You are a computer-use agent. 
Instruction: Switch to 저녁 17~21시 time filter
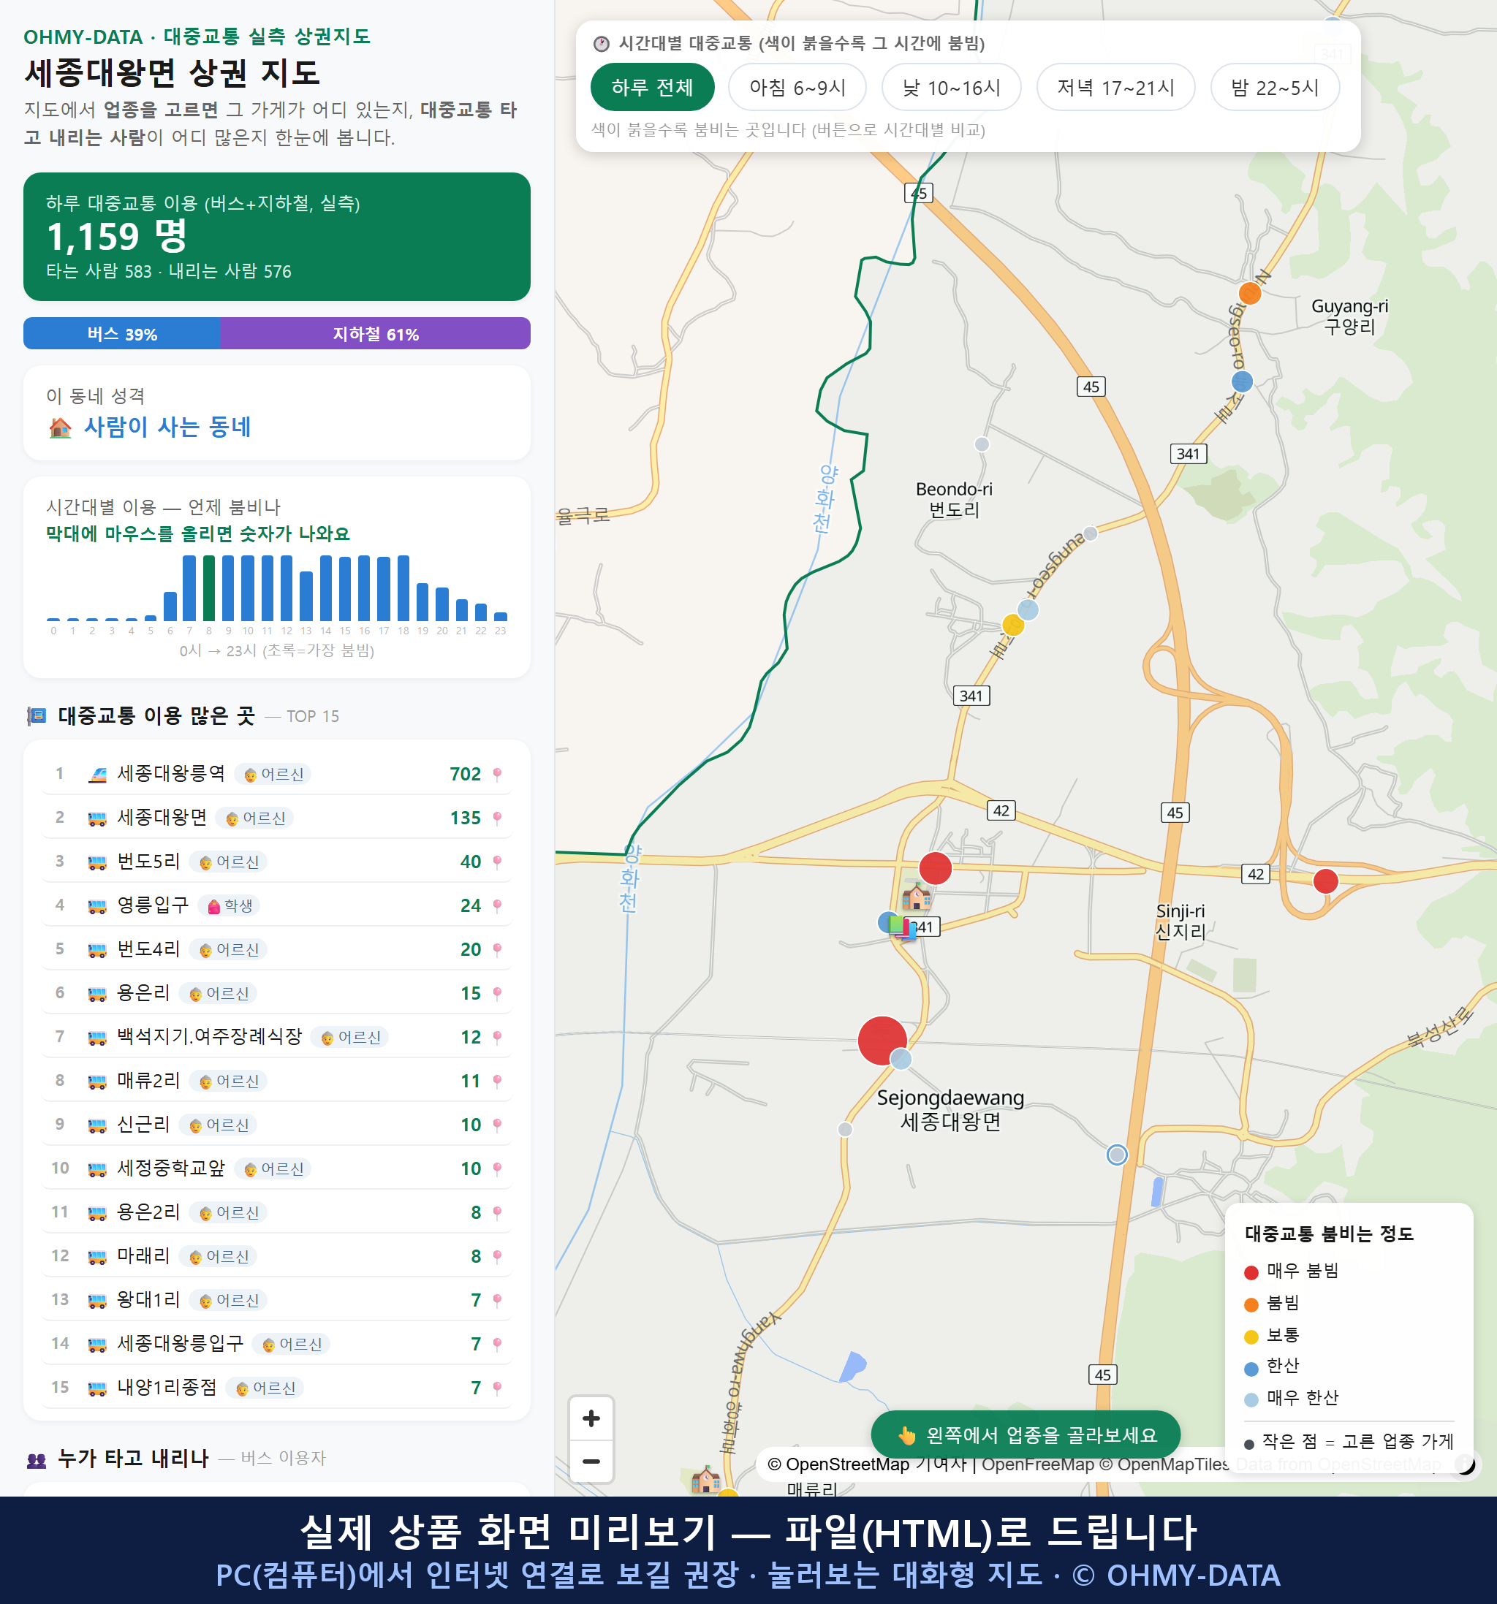1115,87
